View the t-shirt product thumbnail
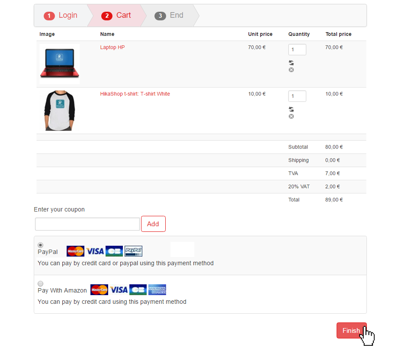The height and width of the screenshot is (348, 411). click(x=60, y=111)
